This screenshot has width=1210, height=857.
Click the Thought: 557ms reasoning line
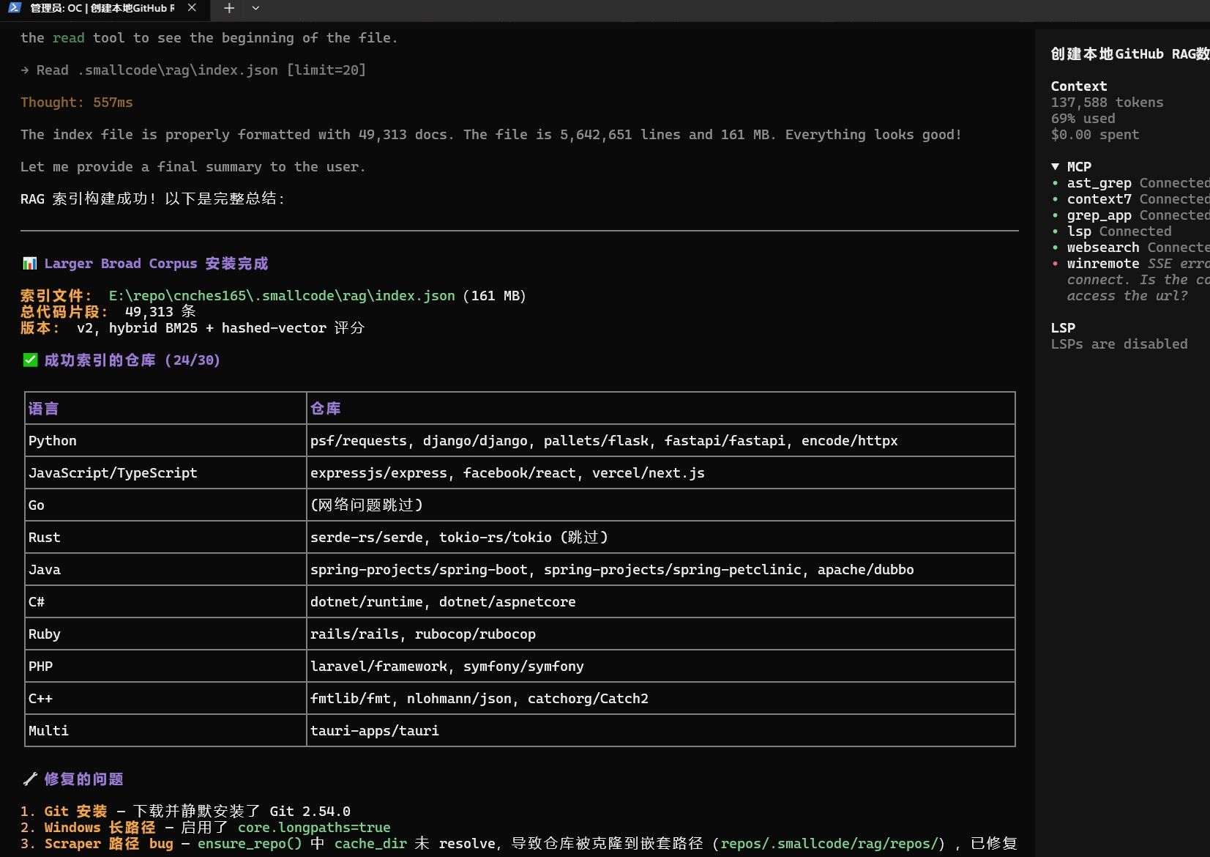pyautogui.click(x=77, y=103)
